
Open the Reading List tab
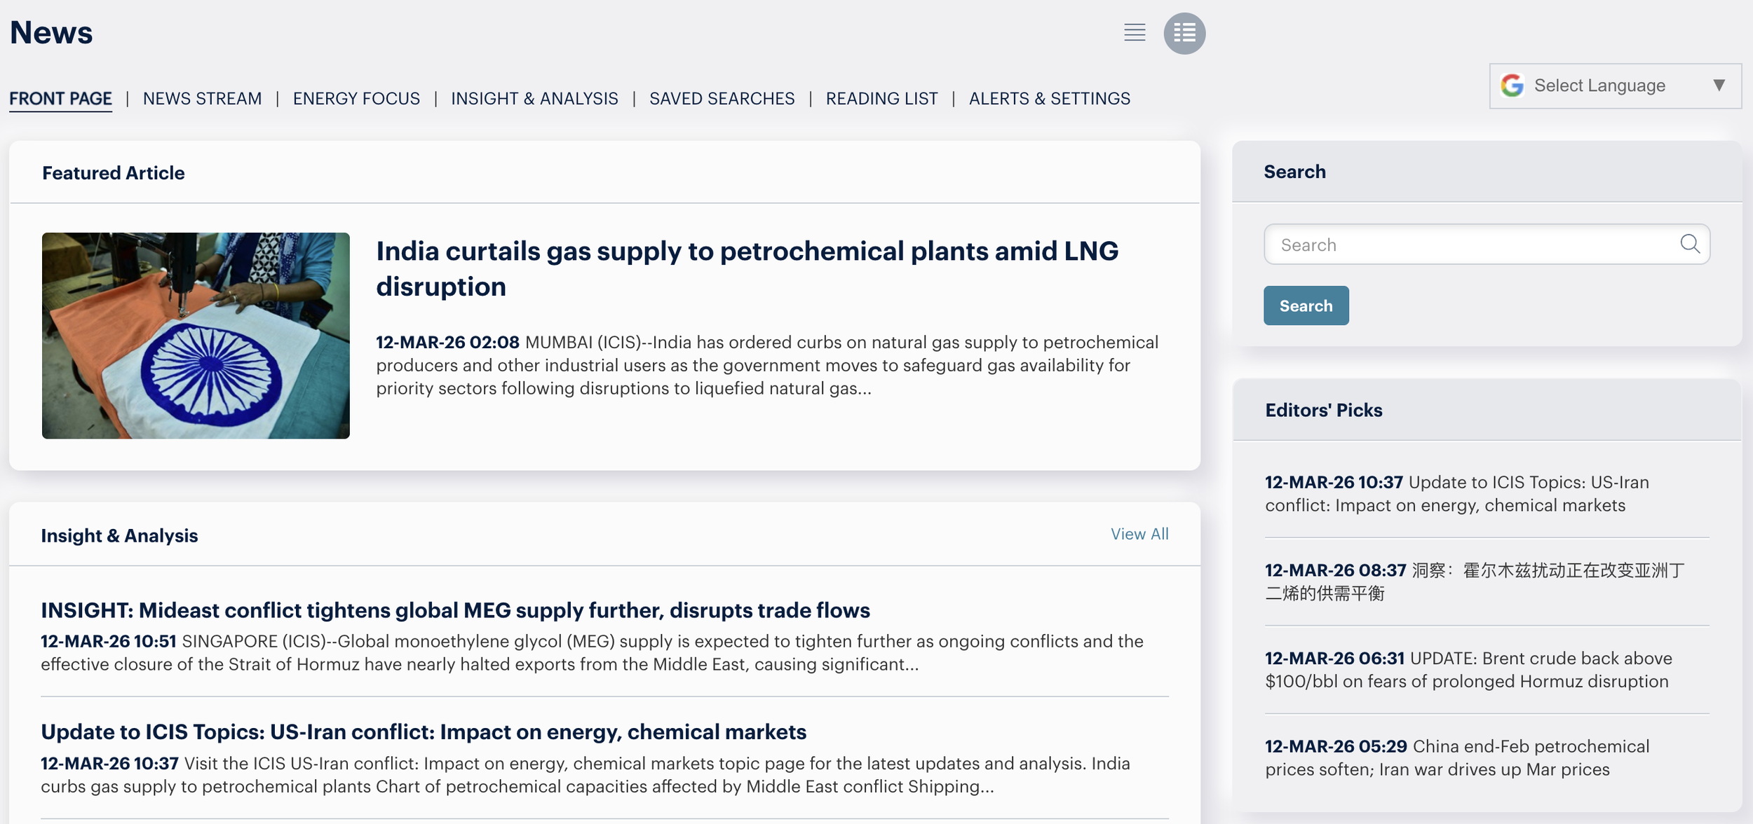(x=881, y=99)
